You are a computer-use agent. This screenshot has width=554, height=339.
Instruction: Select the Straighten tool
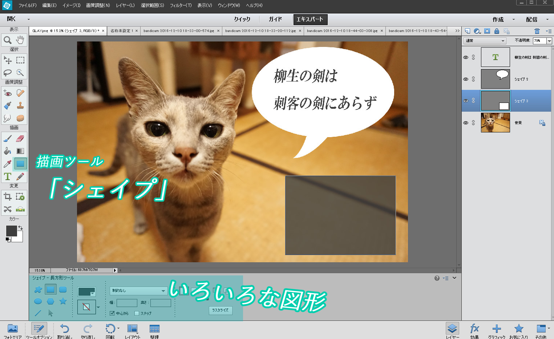[x=20, y=209]
